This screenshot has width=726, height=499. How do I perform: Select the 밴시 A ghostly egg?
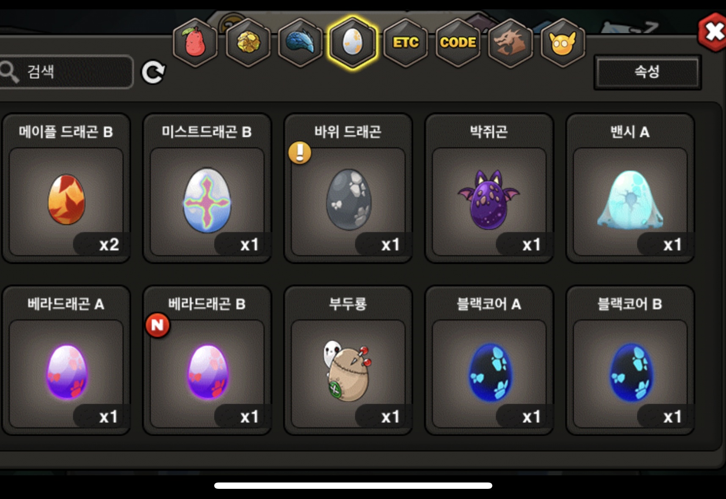pos(630,188)
